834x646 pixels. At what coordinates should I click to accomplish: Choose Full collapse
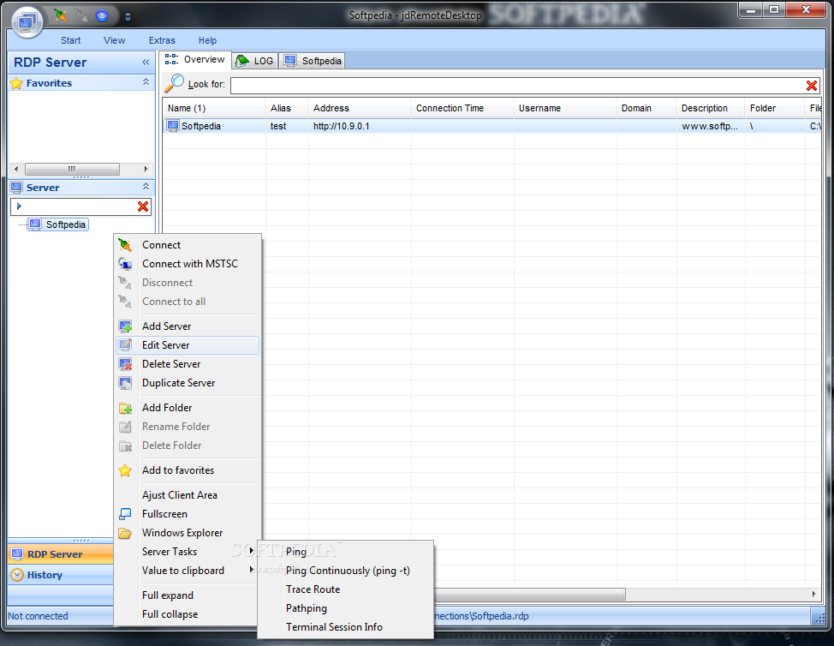tap(188, 614)
